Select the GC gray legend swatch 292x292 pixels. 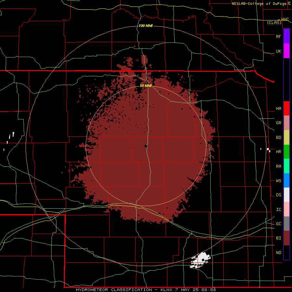coord(286,224)
